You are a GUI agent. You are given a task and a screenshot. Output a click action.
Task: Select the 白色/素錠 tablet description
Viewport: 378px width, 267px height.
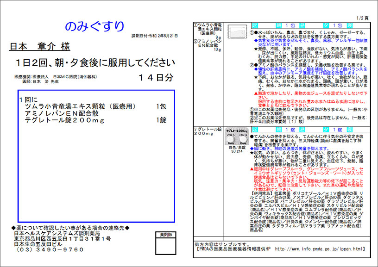237,147
